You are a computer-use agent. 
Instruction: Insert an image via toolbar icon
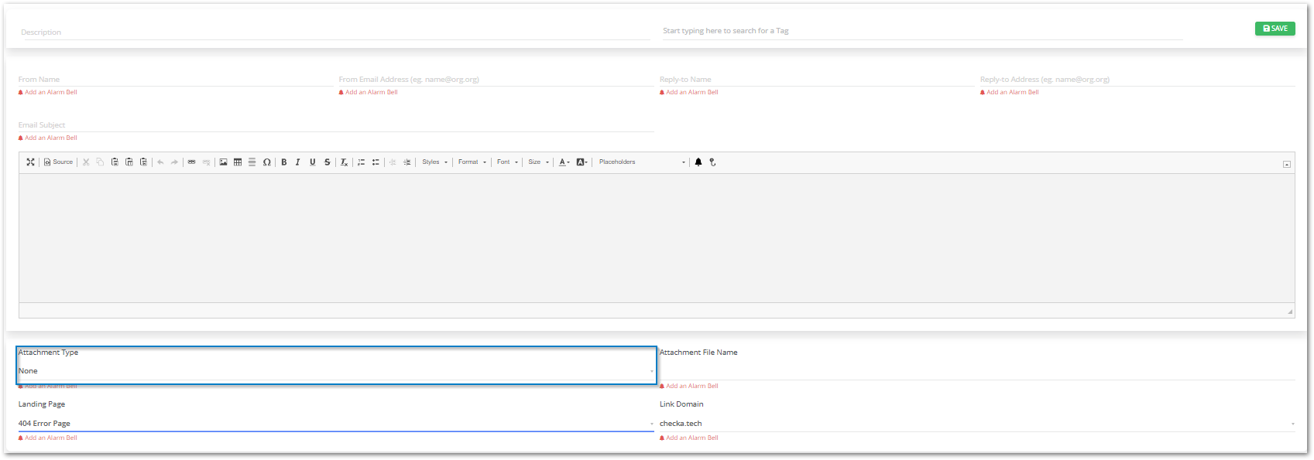click(x=223, y=162)
